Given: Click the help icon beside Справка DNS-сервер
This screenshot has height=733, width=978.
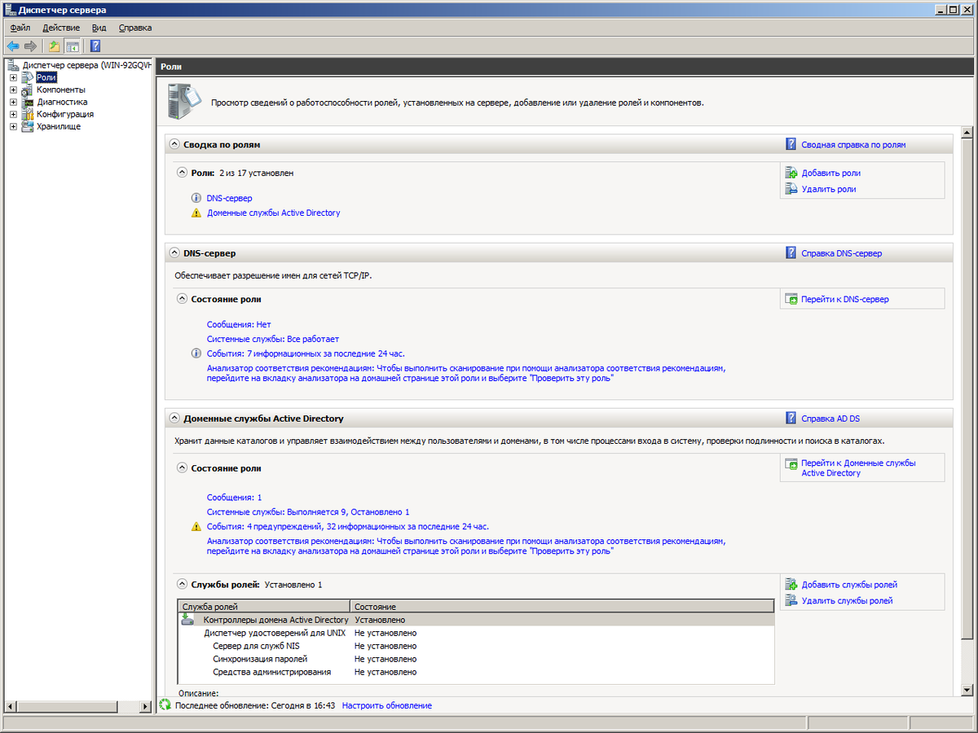Looking at the screenshot, I should coord(791,253).
